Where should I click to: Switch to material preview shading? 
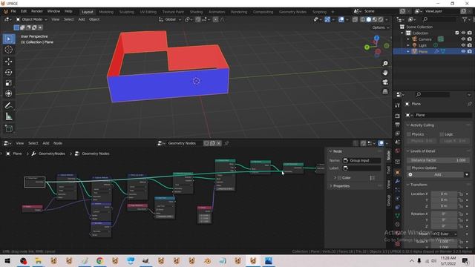point(375,19)
